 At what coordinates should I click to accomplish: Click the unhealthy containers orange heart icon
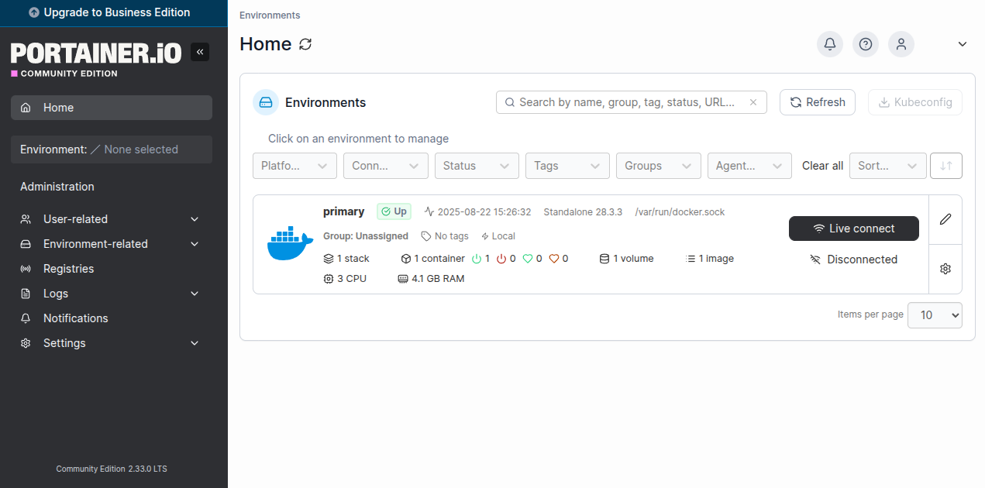click(554, 259)
